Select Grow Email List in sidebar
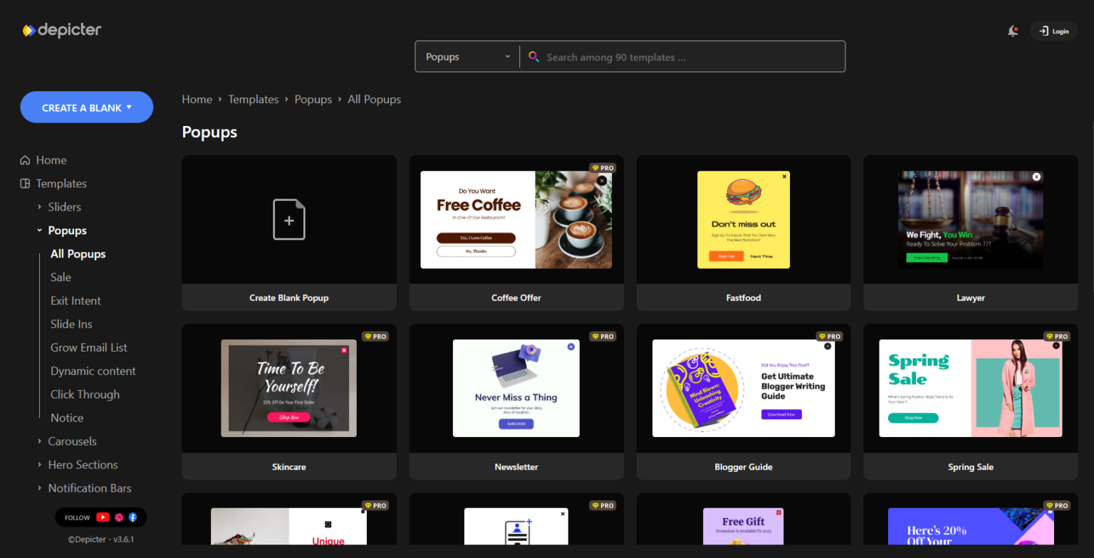 pyautogui.click(x=88, y=347)
